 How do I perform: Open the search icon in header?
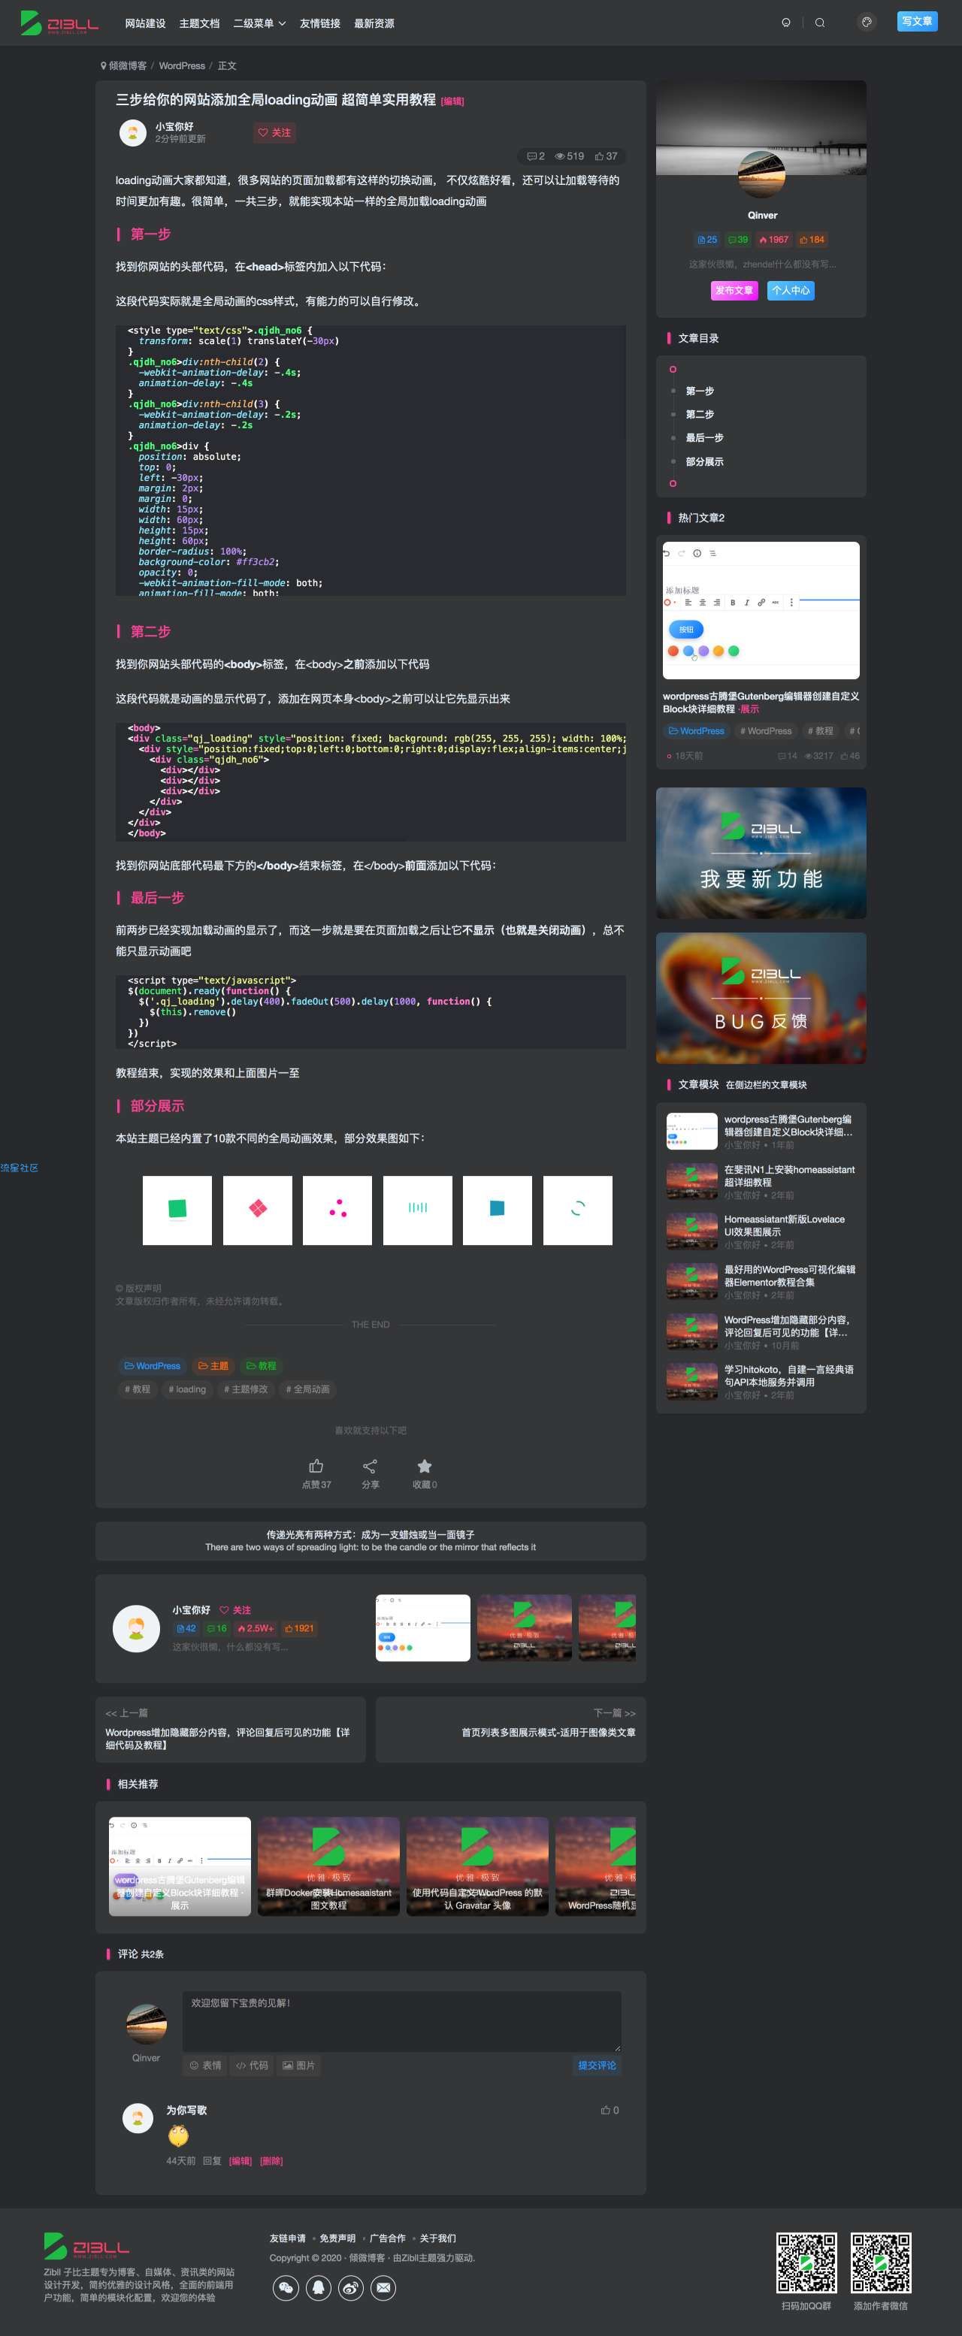coord(820,23)
